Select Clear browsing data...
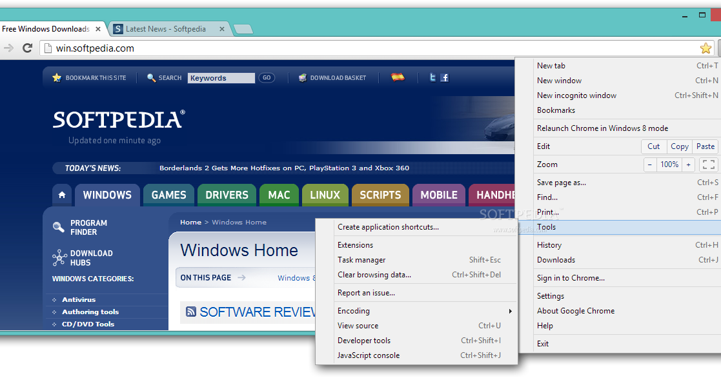 point(416,275)
